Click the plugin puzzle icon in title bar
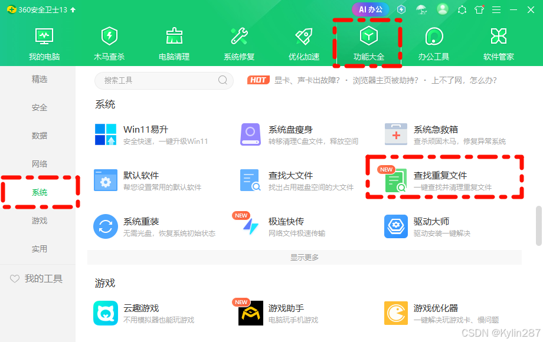Image resolution: width=543 pixels, height=342 pixels. pyautogui.click(x=462, y=9)
